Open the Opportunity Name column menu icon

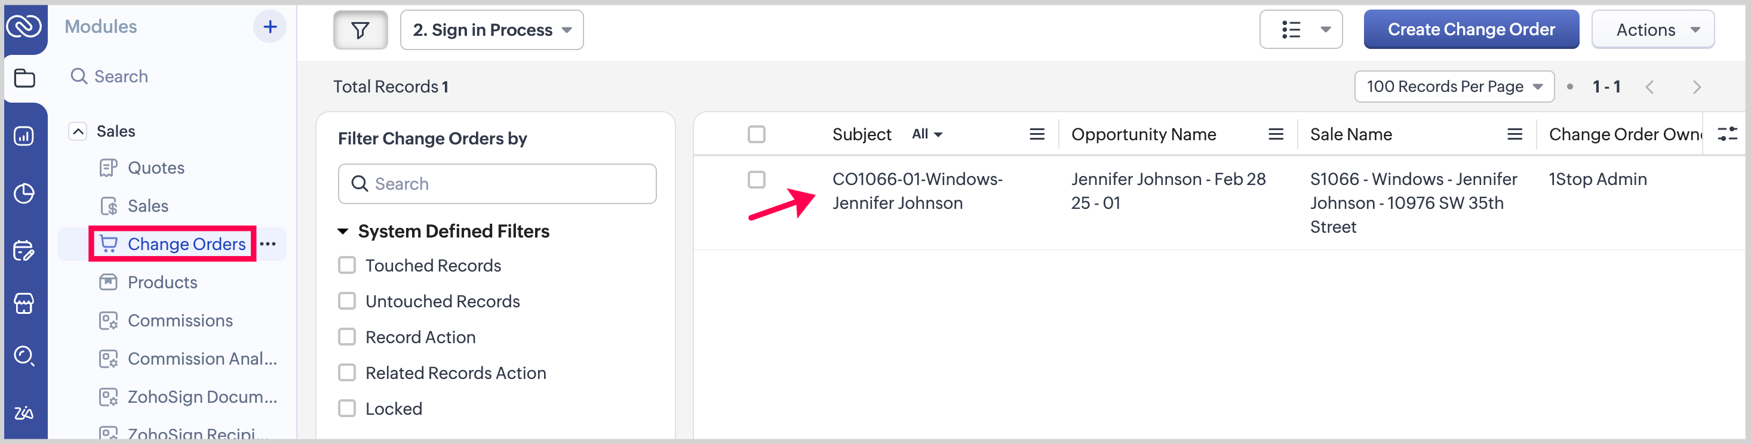click(x=1275, y=134)
